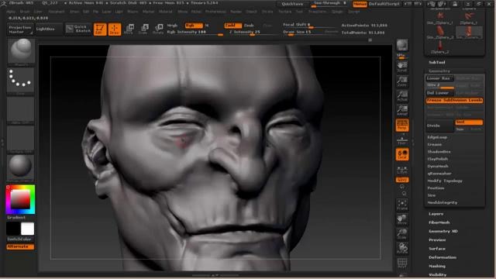Click the SwitchColor button

pyautogui.click(x=19, y=239)
